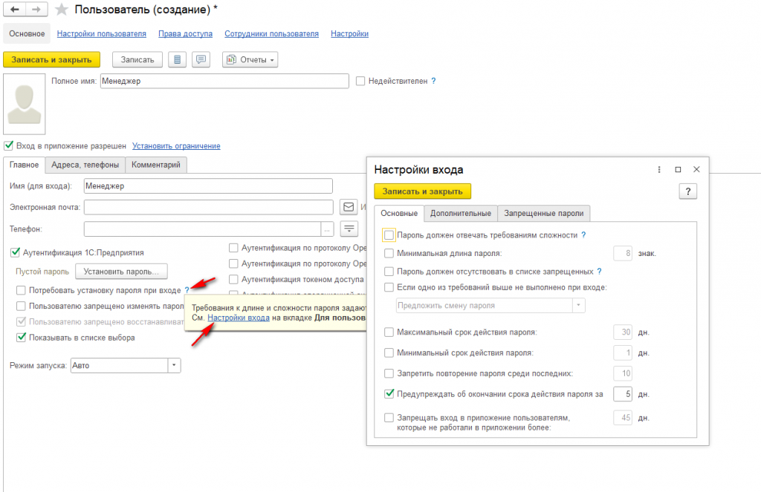Image resolution: width=761 pixels, height=492 pixels.
Task: Enable Потребовать установку пароля при входе
Action: tap(21, 290)
